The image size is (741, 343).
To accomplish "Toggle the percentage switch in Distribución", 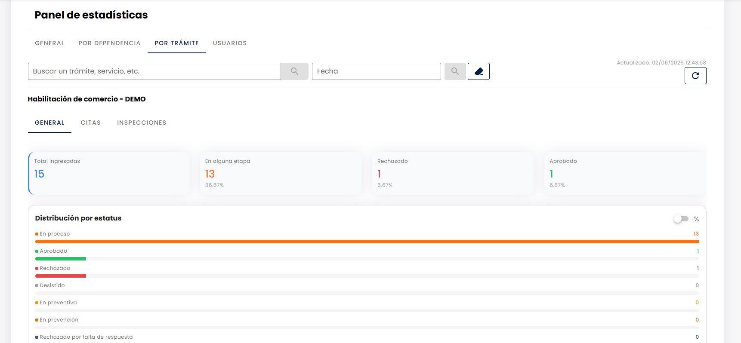I will pos(681,219).
